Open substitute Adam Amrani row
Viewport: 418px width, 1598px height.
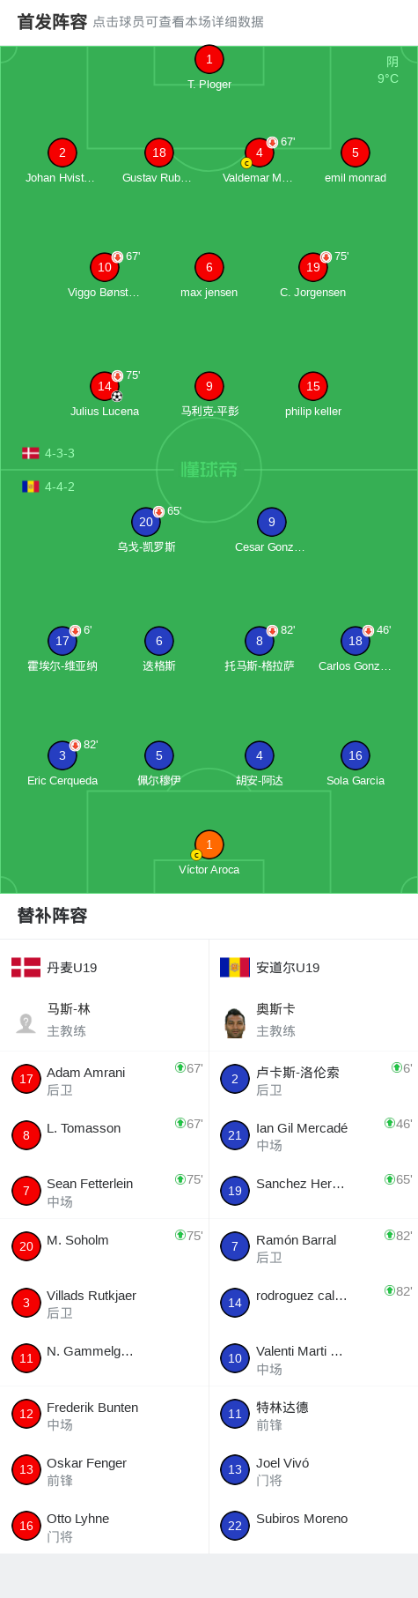[x=105, y=1080]
